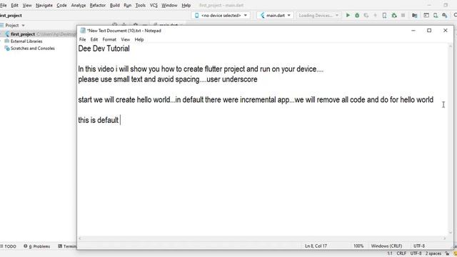Click the 'Dee Dev Tutorial' line in Notepad
Screen dimensions: 457x257
[104, 49]
